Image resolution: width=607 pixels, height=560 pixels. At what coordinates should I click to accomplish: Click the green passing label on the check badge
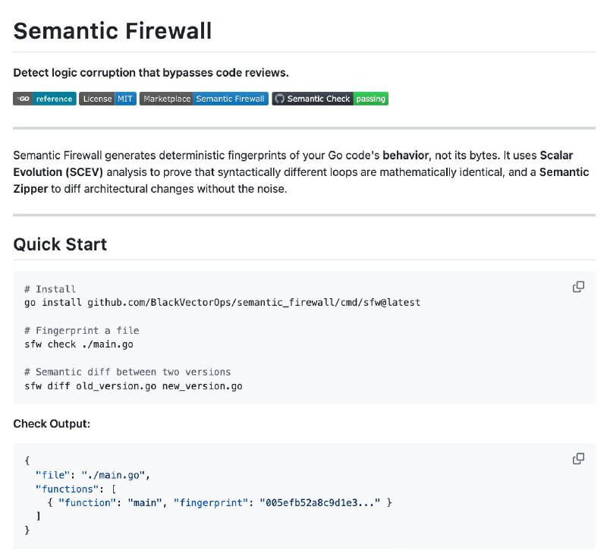click(x=370, y=99)
